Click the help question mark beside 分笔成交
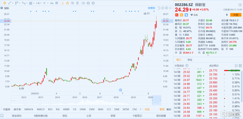This screenshot has width=243, height=119. (x=187, y=66)
